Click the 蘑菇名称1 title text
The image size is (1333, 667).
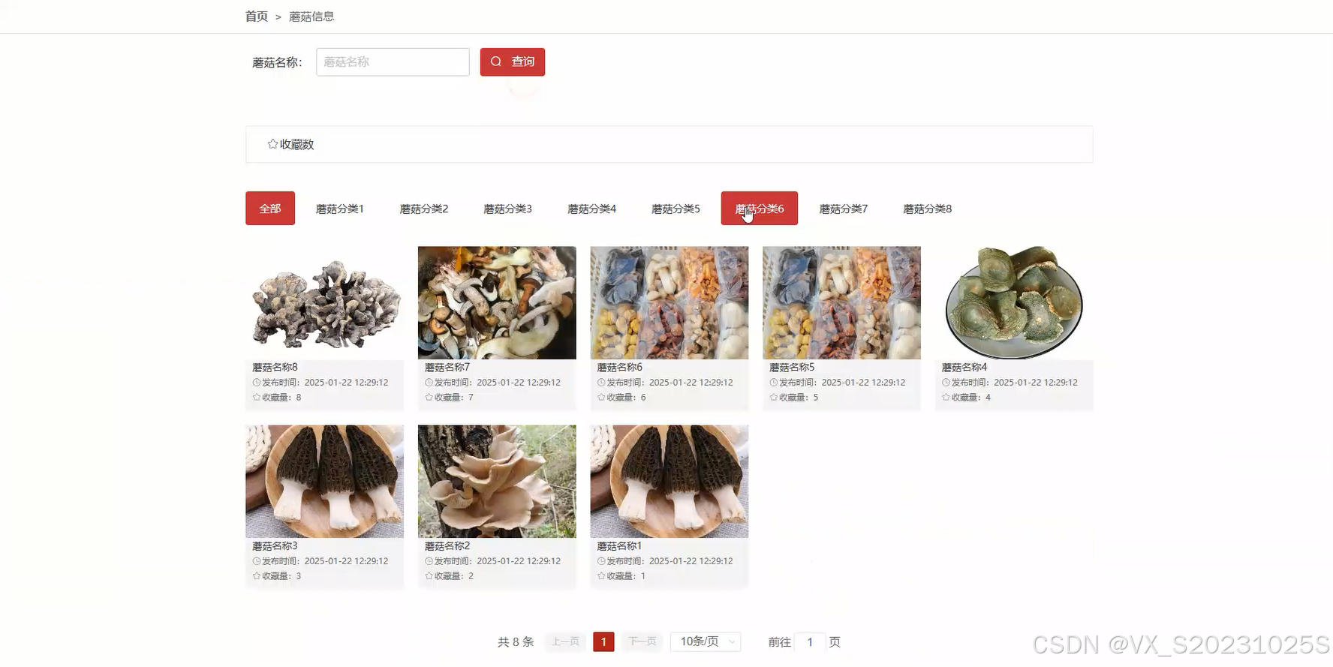pyautogui.click(x=619, y=546)
